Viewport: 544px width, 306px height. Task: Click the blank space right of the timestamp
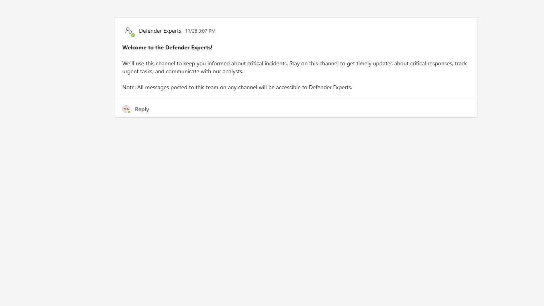pyautogui.click(x=339, y=31)
